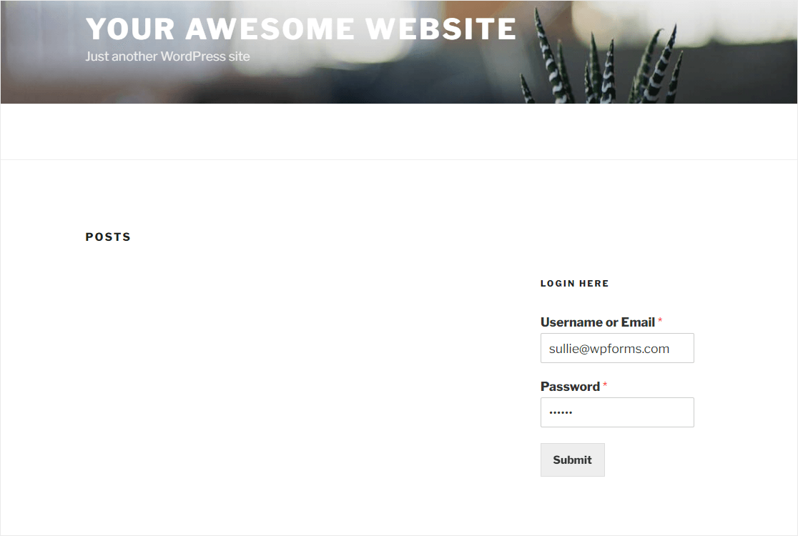Open the Your Awesome Website title link
The width and height of the screenshot is (798, 536).
pyautogui.click(x=301, y=29)
